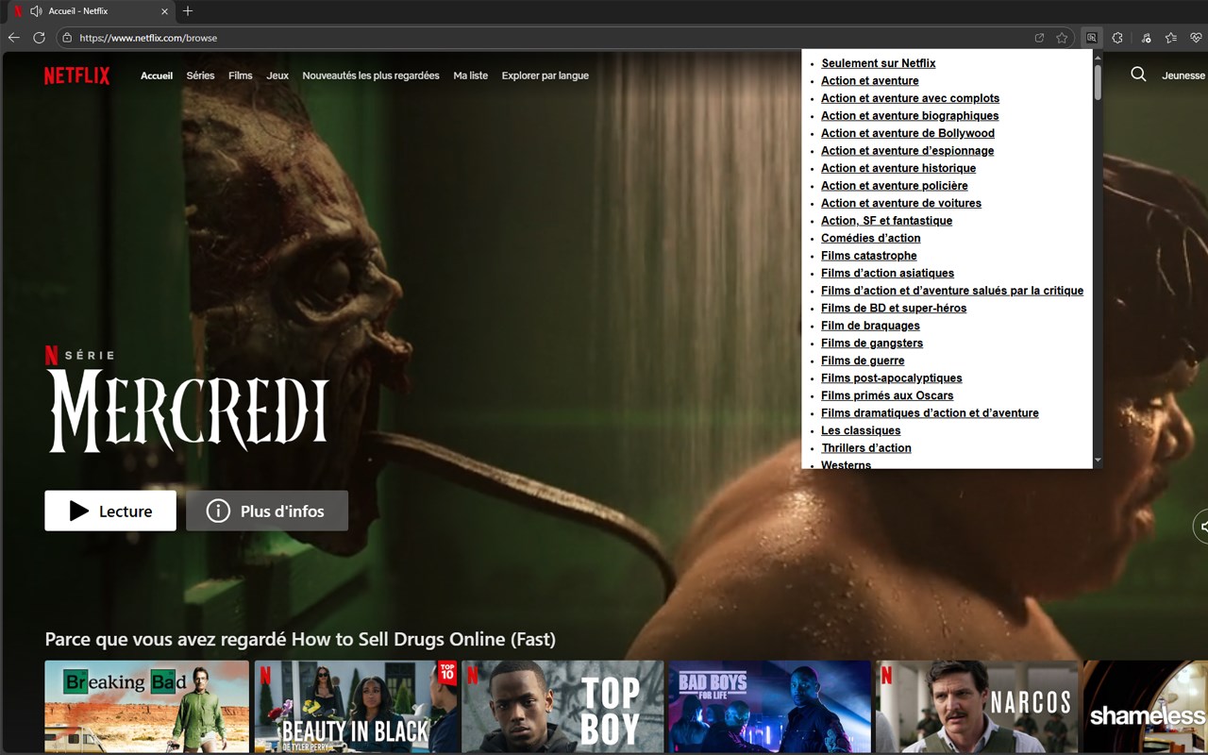Select Films d'action asiatiques

click(887, 273)
